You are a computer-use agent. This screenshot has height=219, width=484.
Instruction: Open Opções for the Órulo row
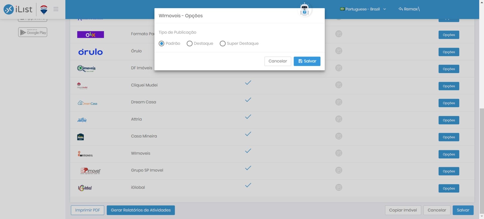click(x=449, y=52)
